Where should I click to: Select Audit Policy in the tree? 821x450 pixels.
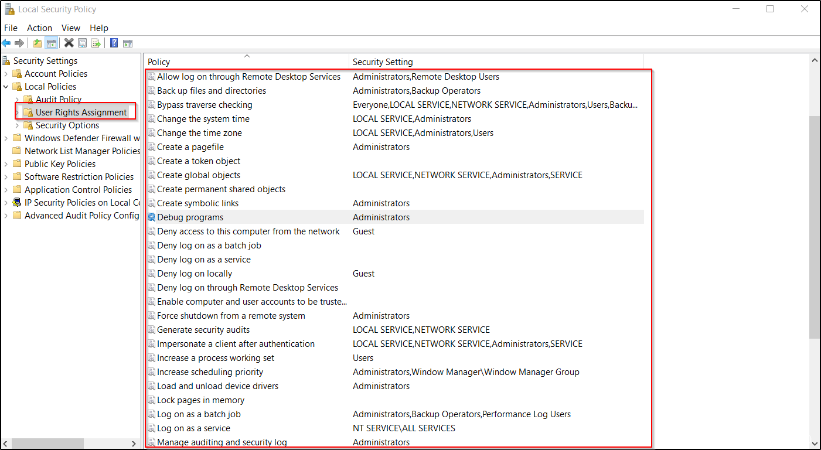[x=59, y=100]
